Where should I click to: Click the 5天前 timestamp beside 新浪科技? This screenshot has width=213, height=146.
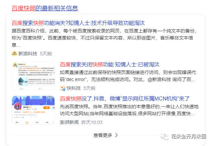coord(46,54)
